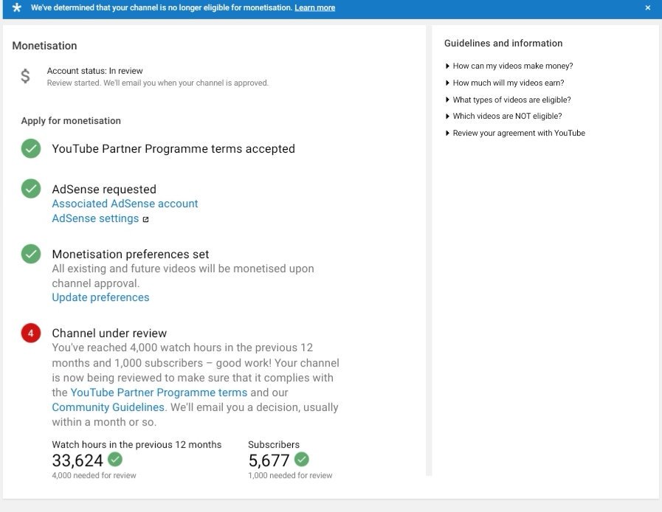Click green check beside AdSense requested
The image size is (662, 512).
coord(31,189)
